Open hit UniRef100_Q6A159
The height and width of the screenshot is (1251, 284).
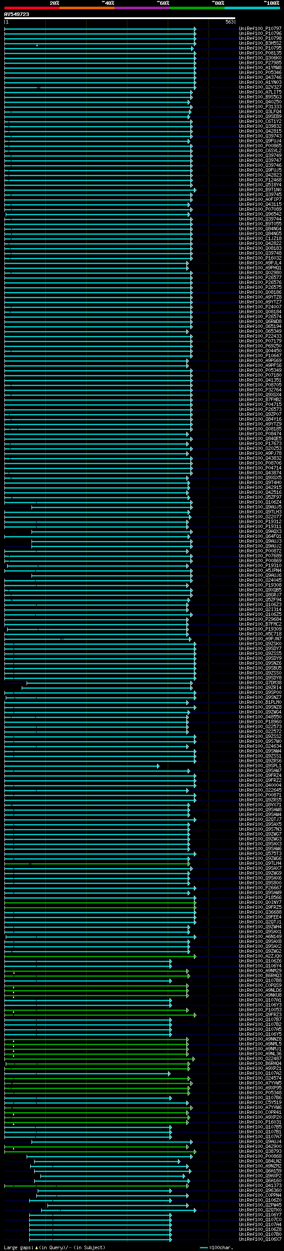(x=260, y=1170)
